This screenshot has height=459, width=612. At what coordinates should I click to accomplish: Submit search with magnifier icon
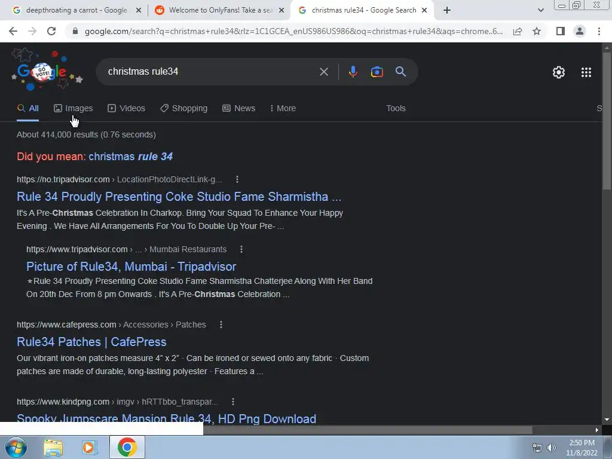click(400, 72)
